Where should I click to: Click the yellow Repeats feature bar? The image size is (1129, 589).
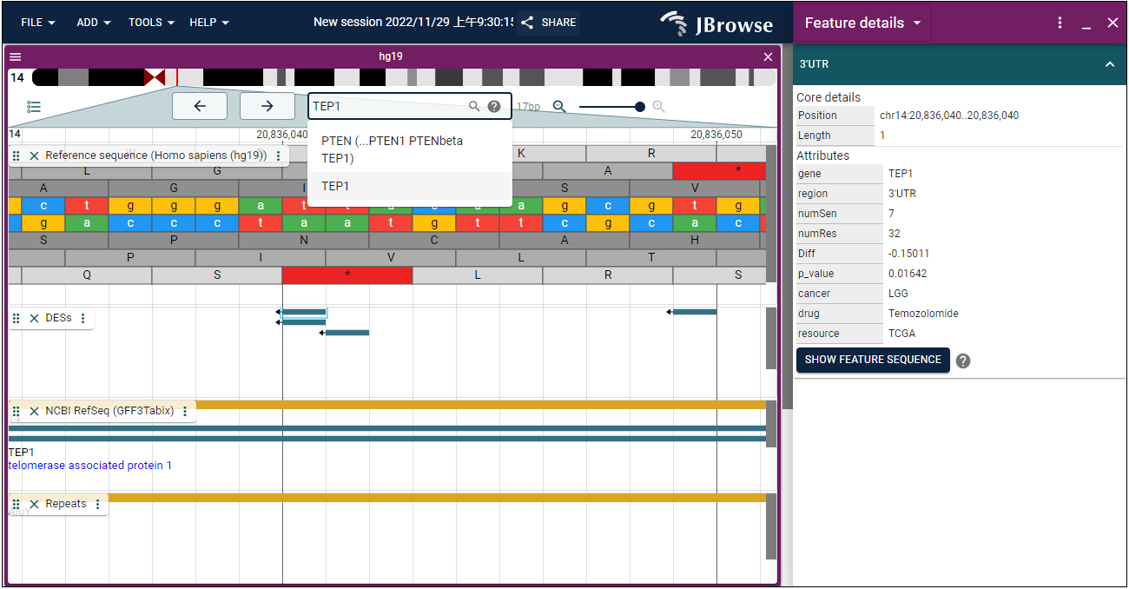437,498
